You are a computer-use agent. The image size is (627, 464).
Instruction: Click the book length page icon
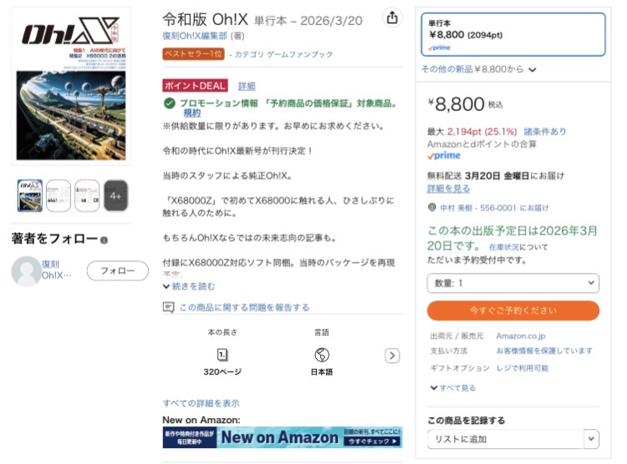click(222, 355)
